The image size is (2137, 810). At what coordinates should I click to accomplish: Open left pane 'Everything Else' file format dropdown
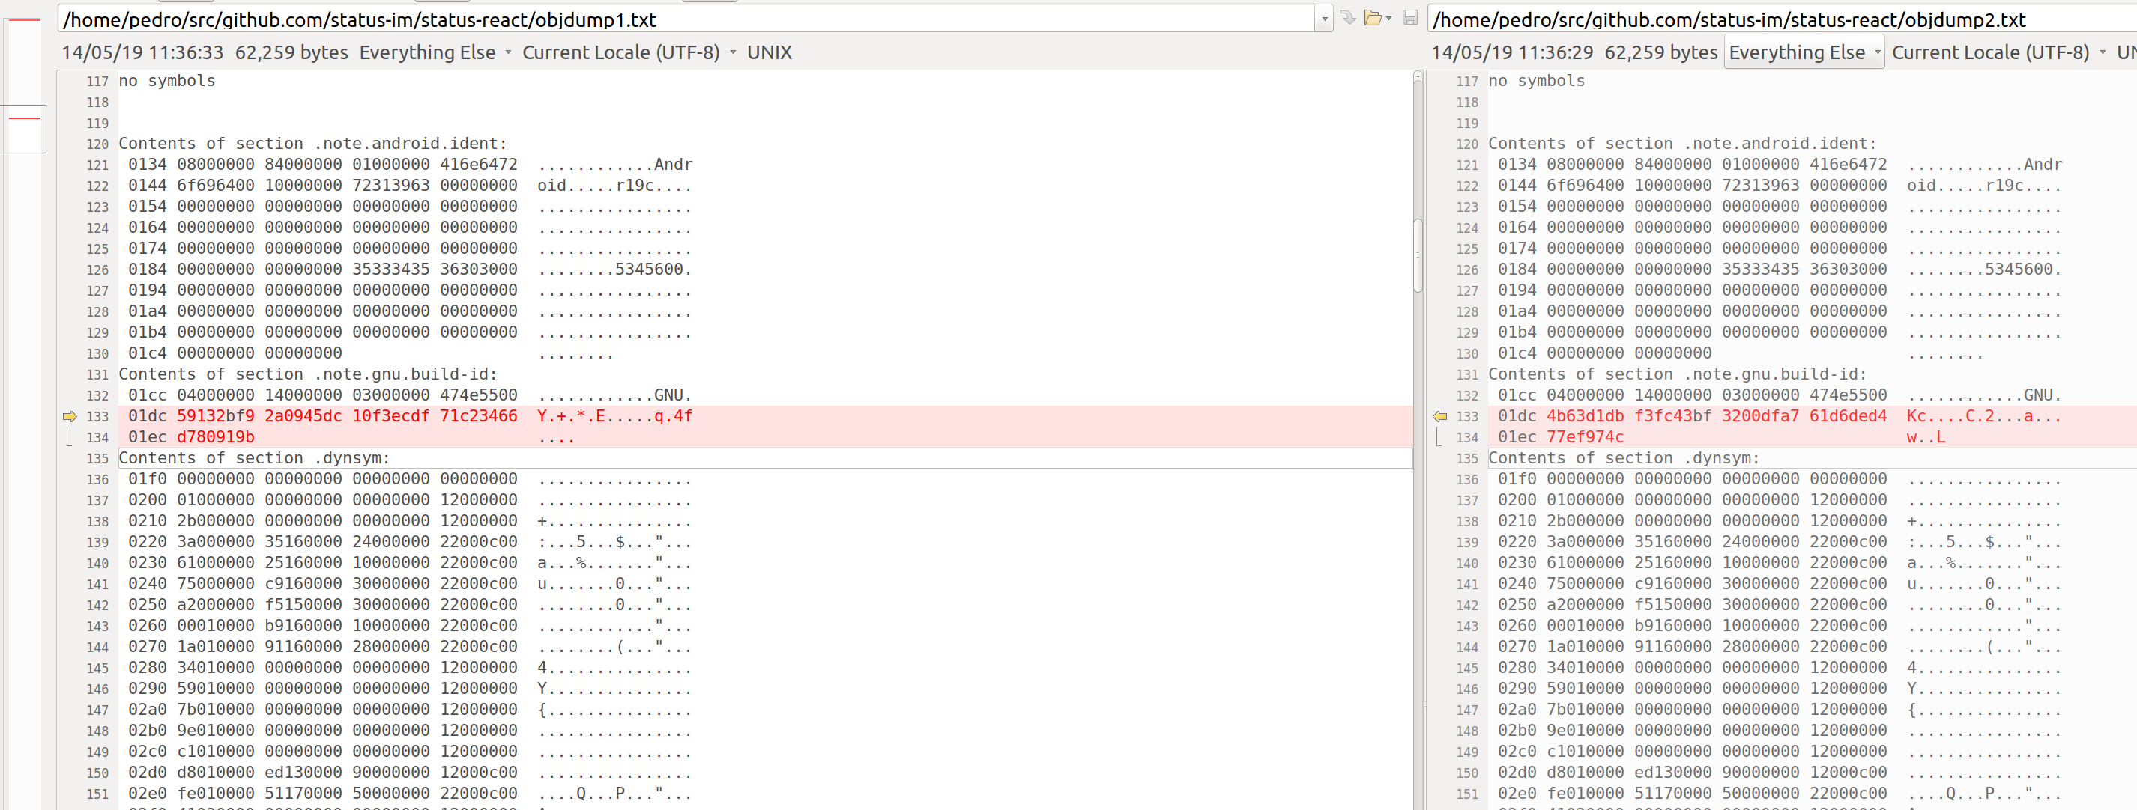coord(435,52)
